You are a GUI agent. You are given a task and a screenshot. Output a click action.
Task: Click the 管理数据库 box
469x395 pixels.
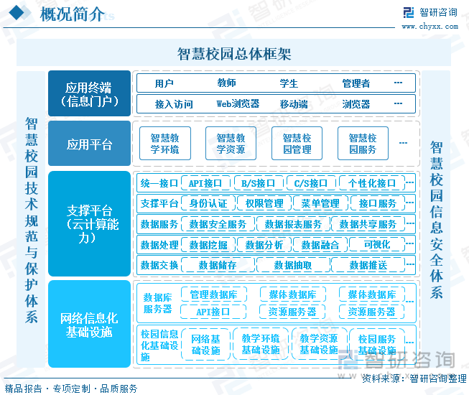(213, 294)
